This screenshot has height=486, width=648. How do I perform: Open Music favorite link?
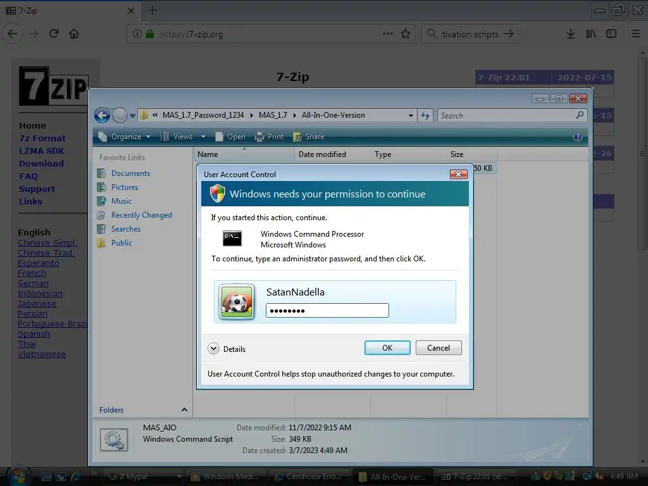pyautogui.click(x=121, y=201)
